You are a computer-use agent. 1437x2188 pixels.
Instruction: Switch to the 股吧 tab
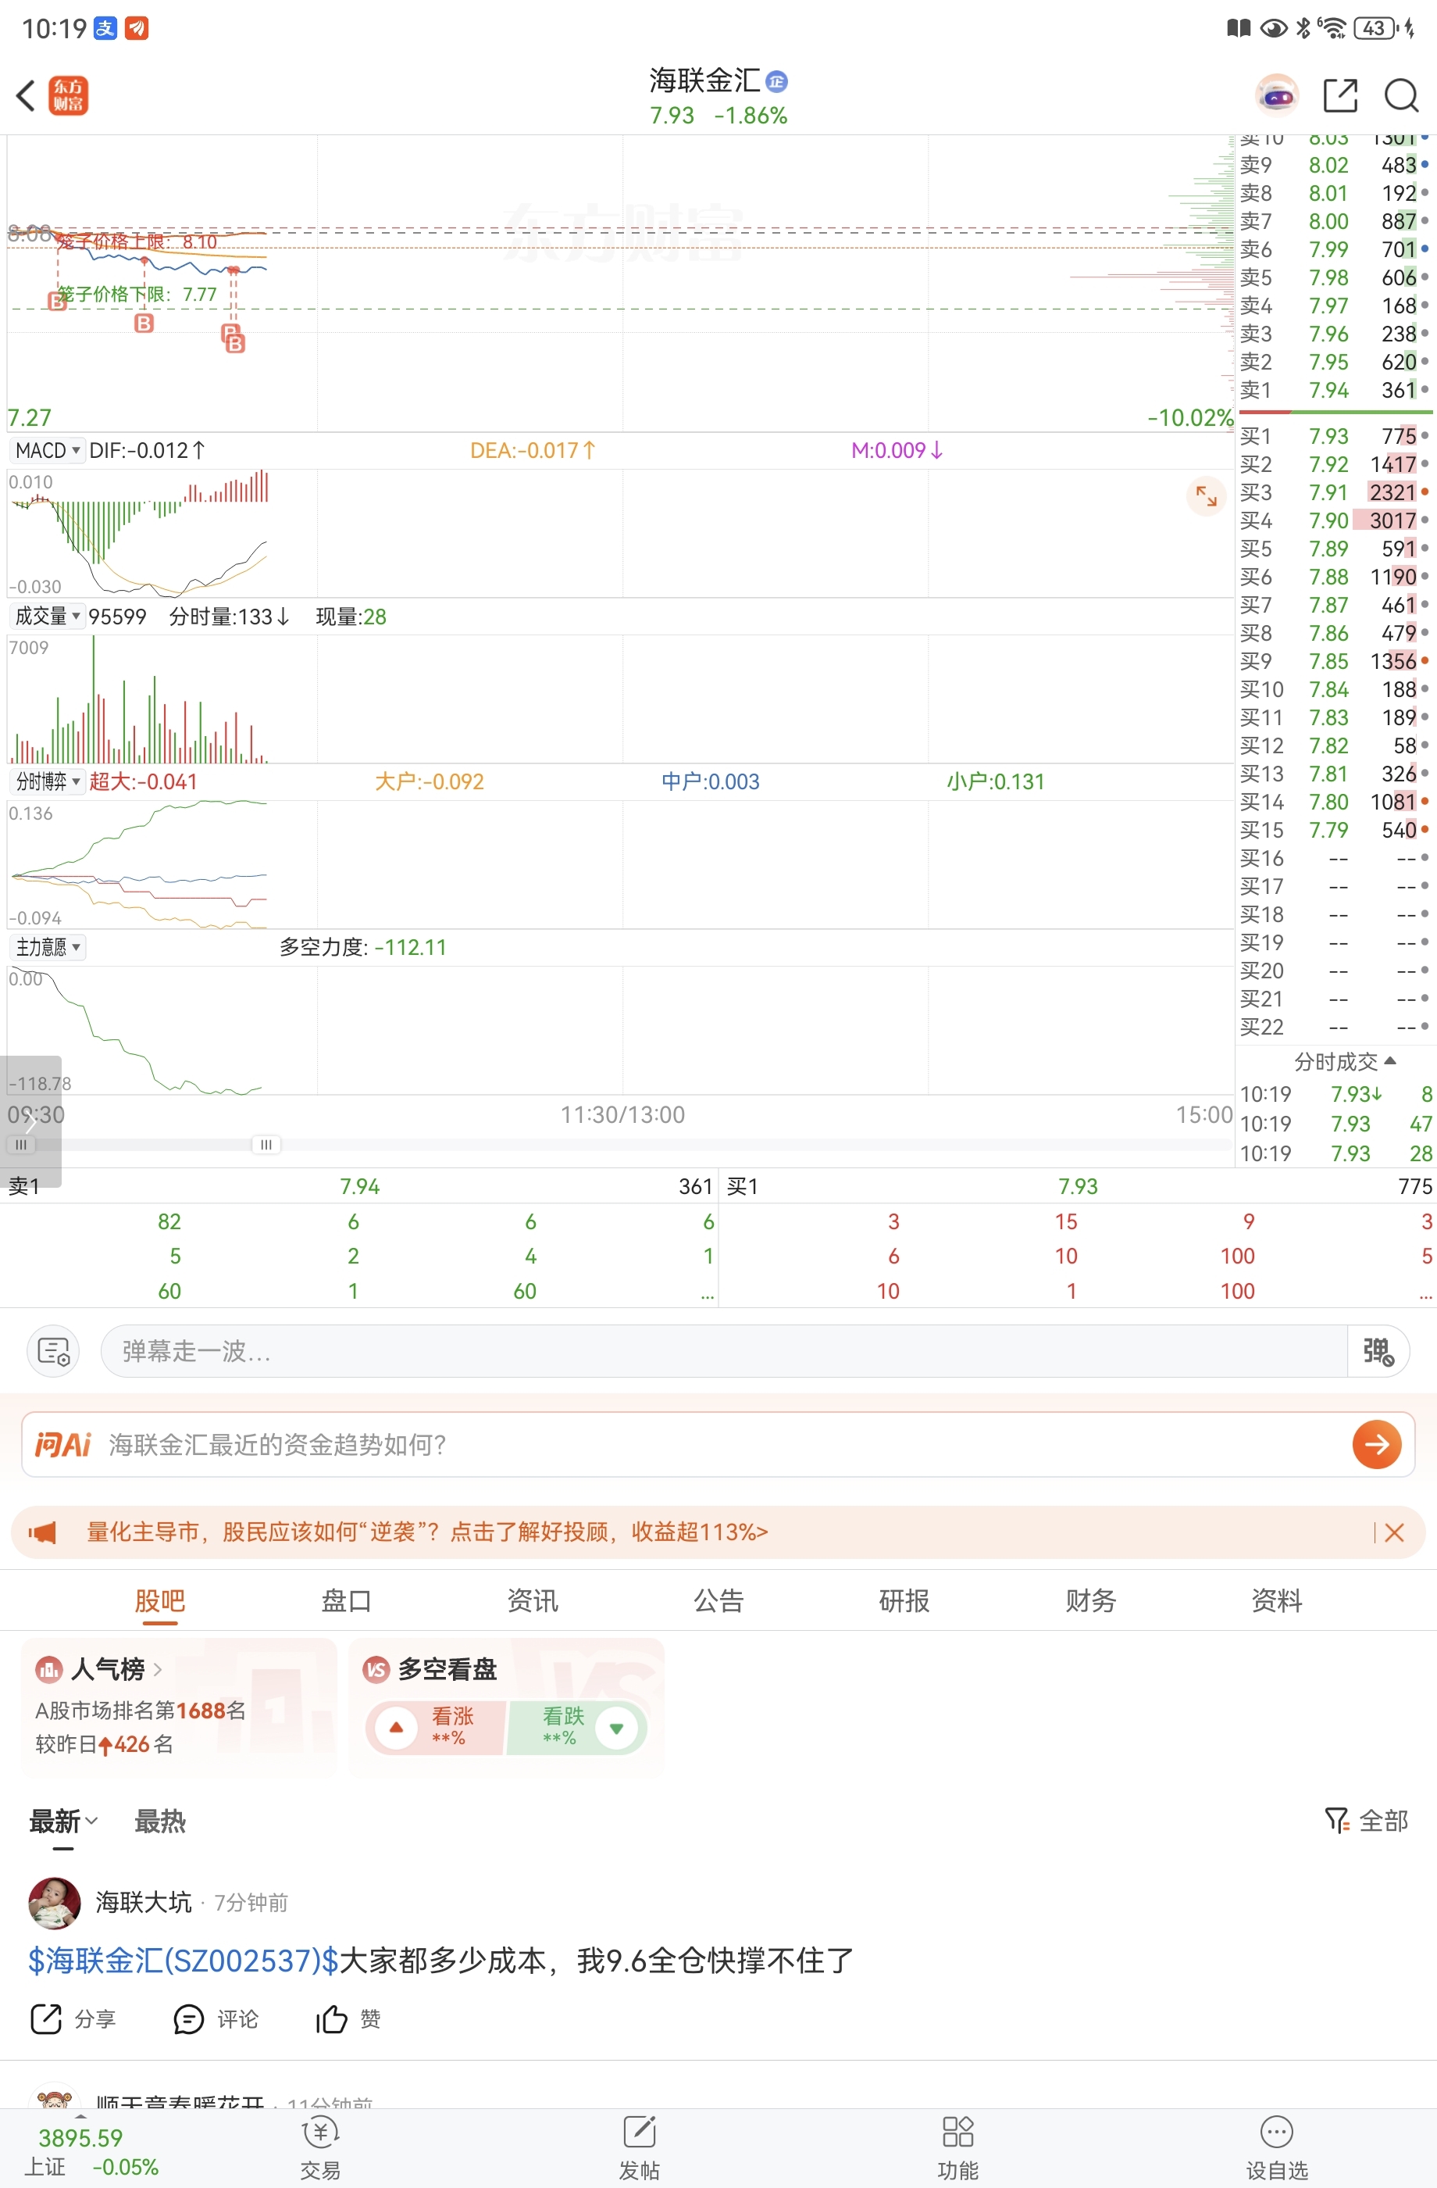[160, 1600]
